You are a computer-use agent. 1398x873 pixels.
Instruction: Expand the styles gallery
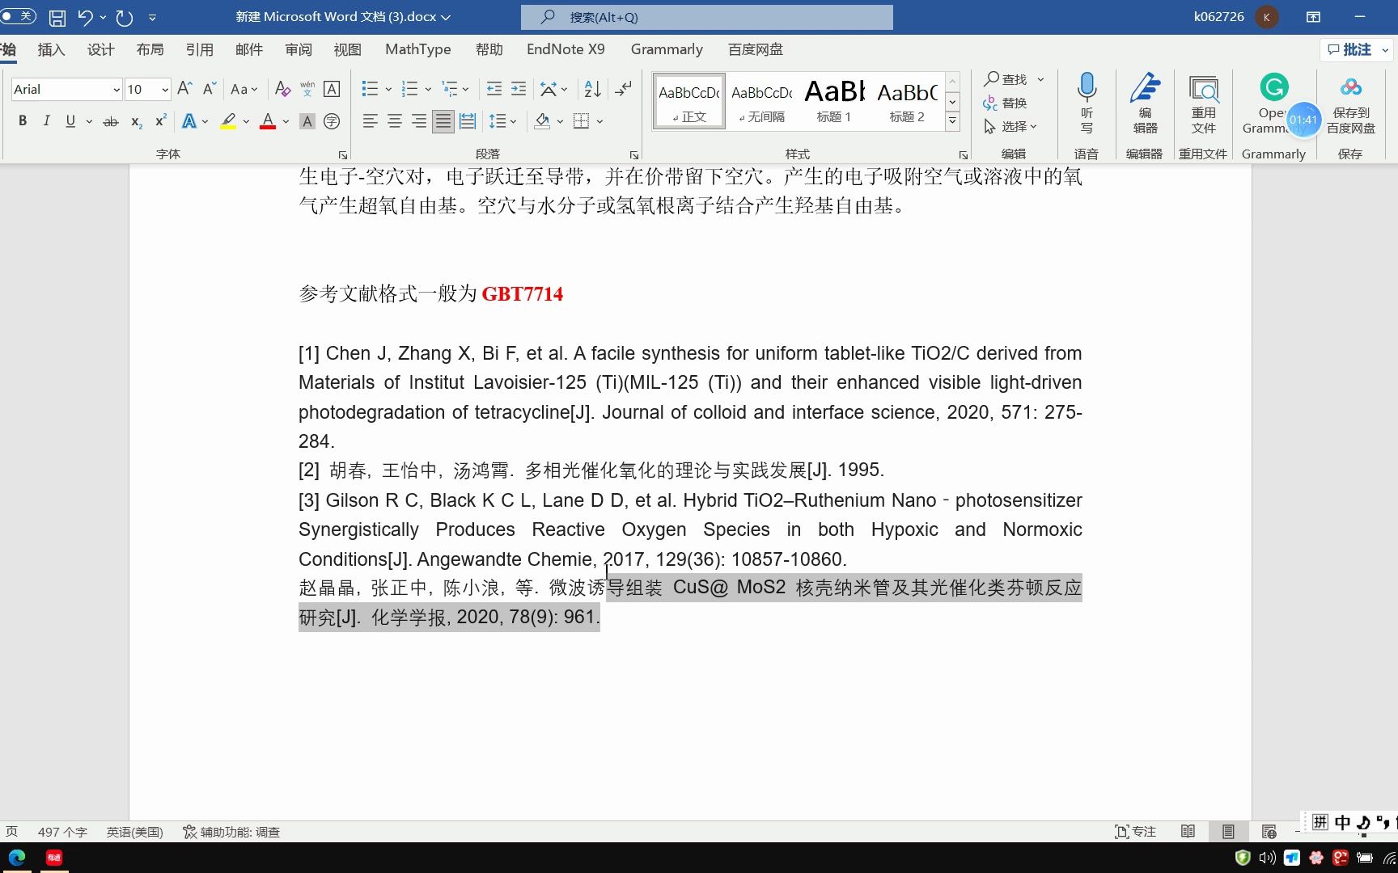[x=952, y=121]
